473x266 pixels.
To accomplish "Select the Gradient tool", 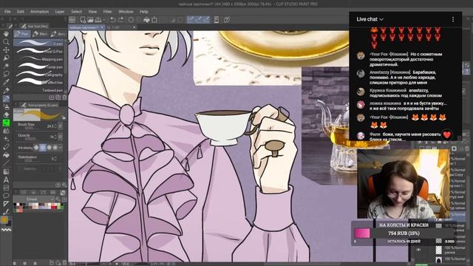I will pos(6,171).
